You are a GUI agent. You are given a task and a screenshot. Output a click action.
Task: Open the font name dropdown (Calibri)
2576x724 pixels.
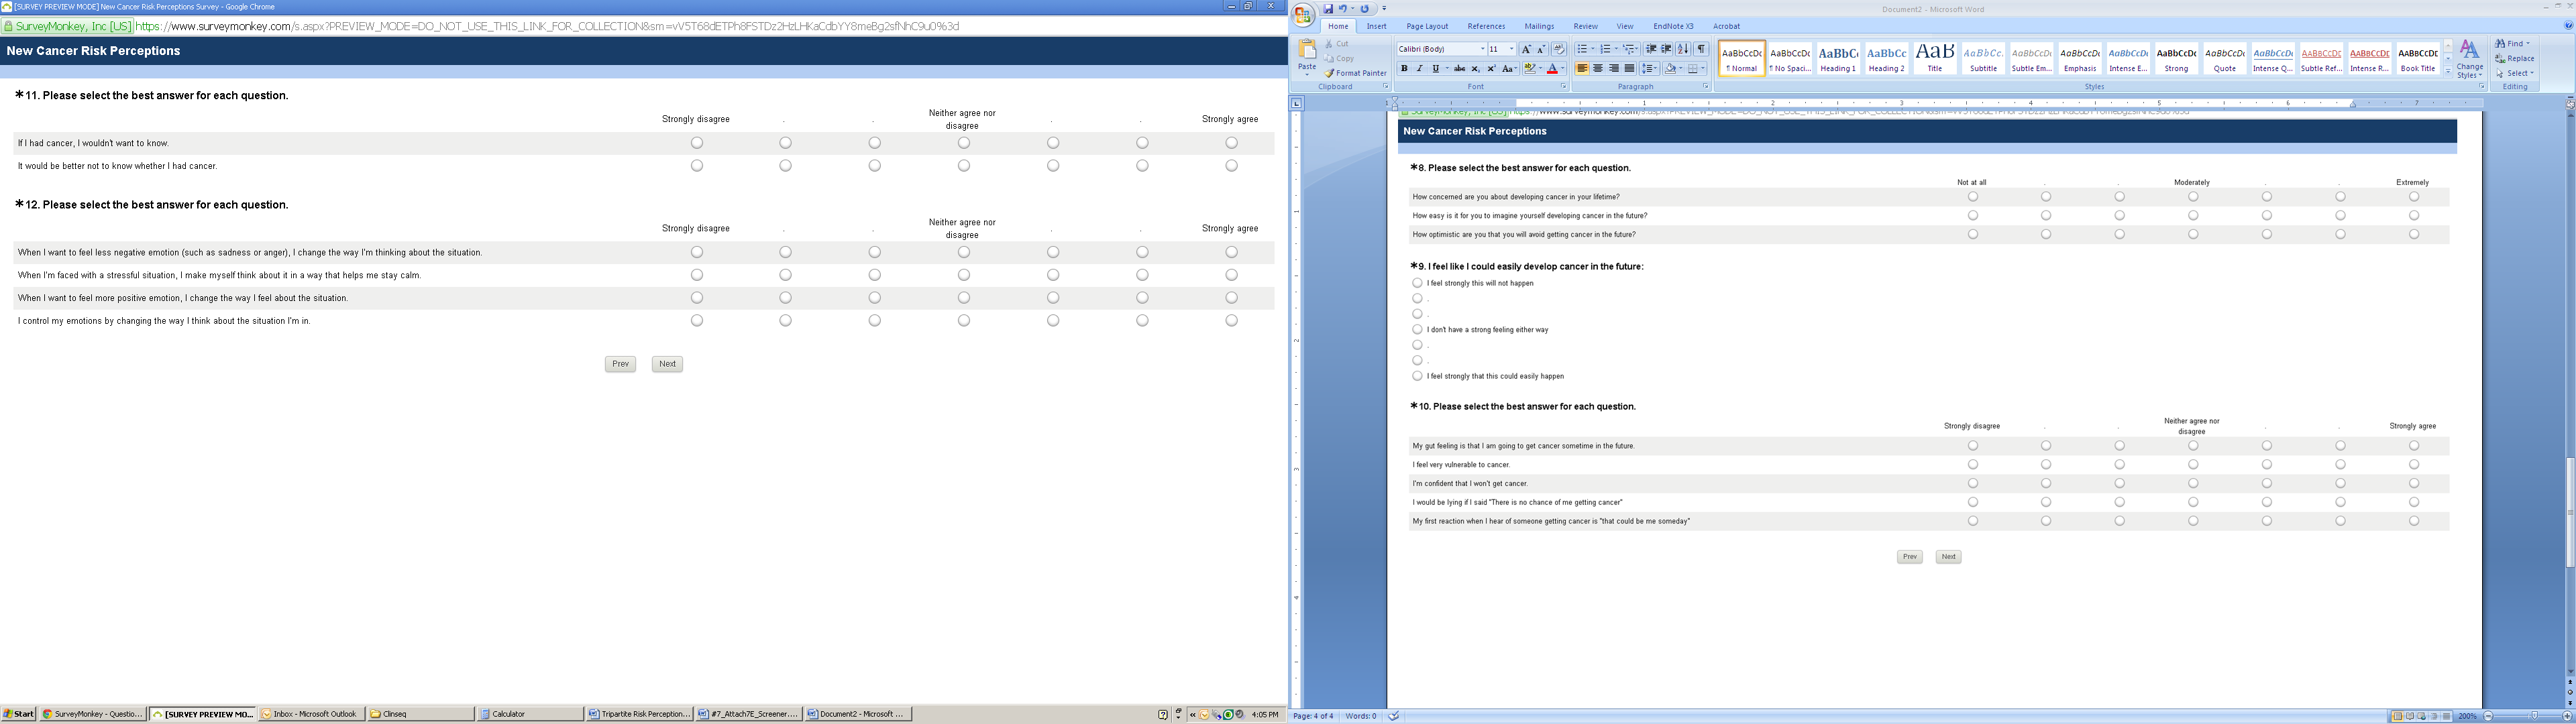coord(1482,49)
